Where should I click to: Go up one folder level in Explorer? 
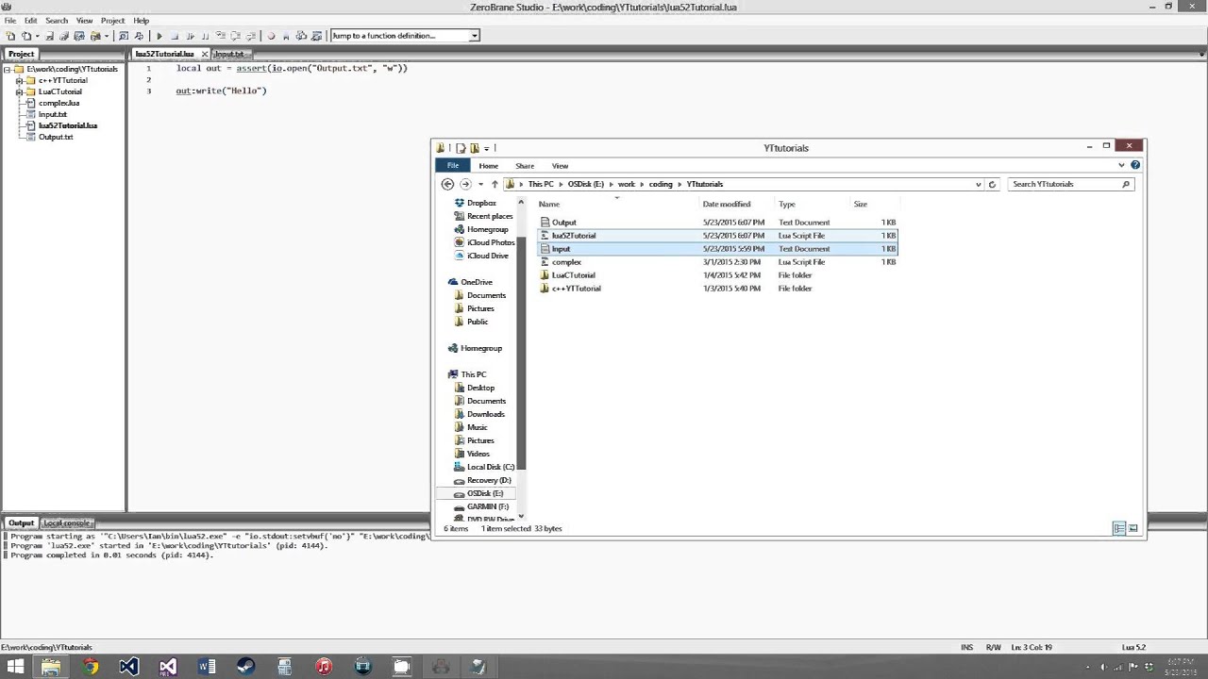pyautogui.click(x=495, y=184)
